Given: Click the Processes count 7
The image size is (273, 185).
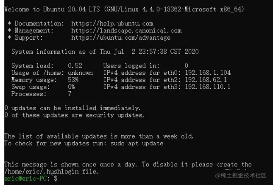Looking at the screenshot, I should pos(70,94).
